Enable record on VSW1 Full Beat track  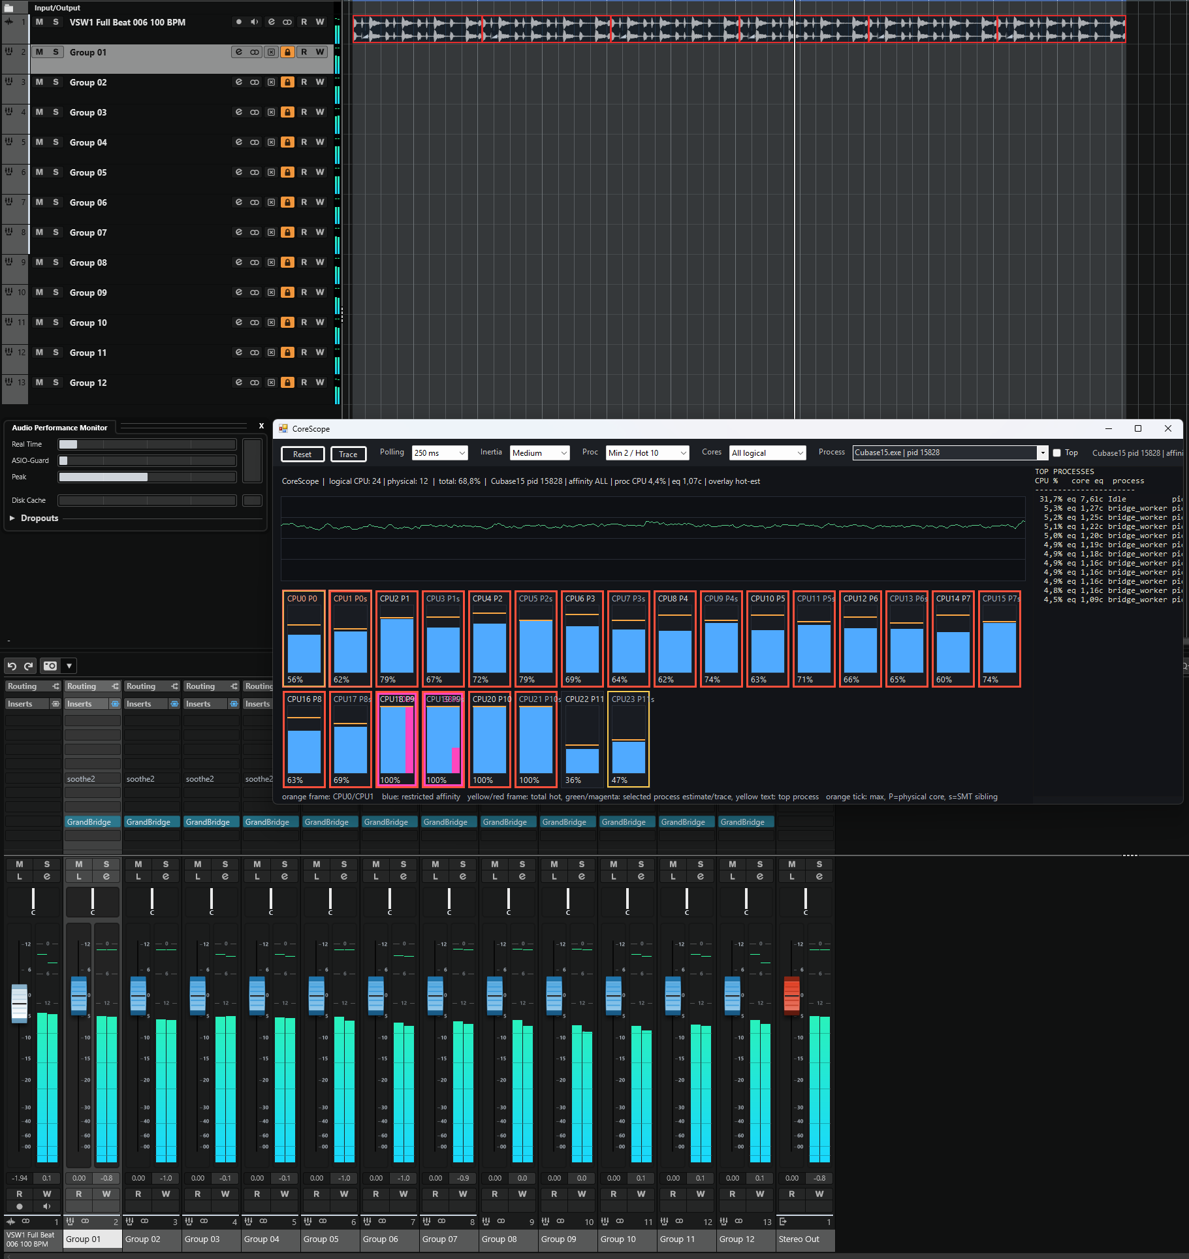coord(239,22)
